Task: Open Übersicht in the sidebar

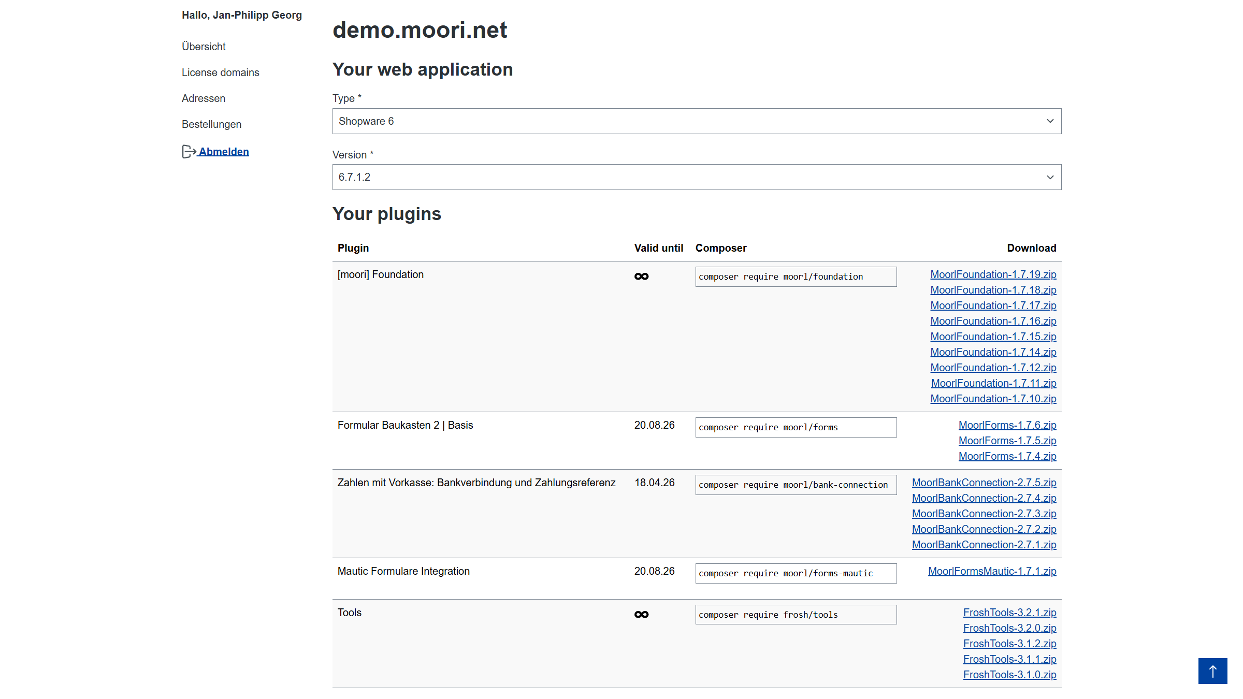Action: coord(204,47)
